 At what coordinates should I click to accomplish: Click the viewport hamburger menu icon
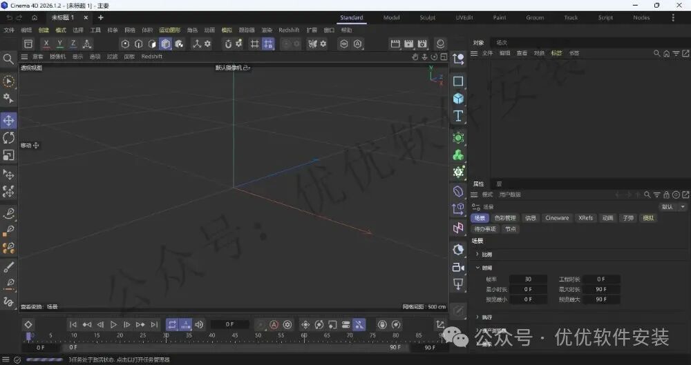pos(24,57)
